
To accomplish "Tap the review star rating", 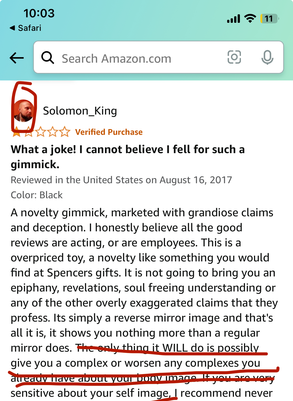I will coord(41,132).
